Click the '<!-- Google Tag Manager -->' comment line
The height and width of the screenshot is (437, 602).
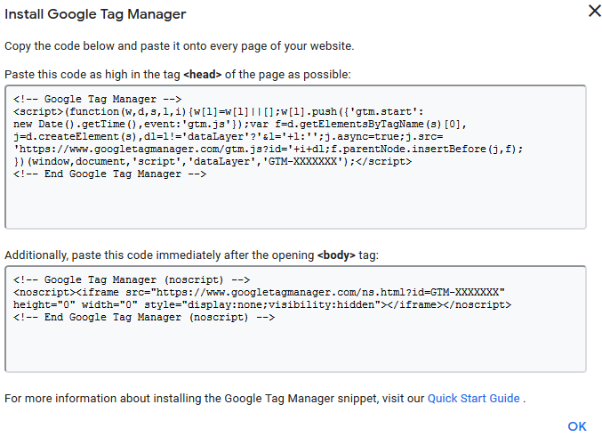97,99
